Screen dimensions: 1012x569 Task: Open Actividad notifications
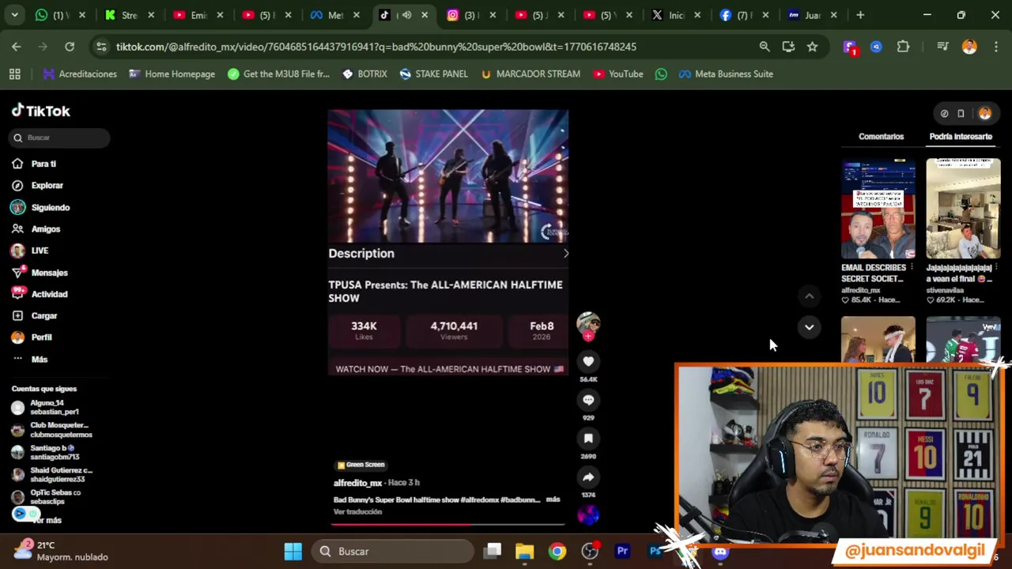[x=49, y=294]
